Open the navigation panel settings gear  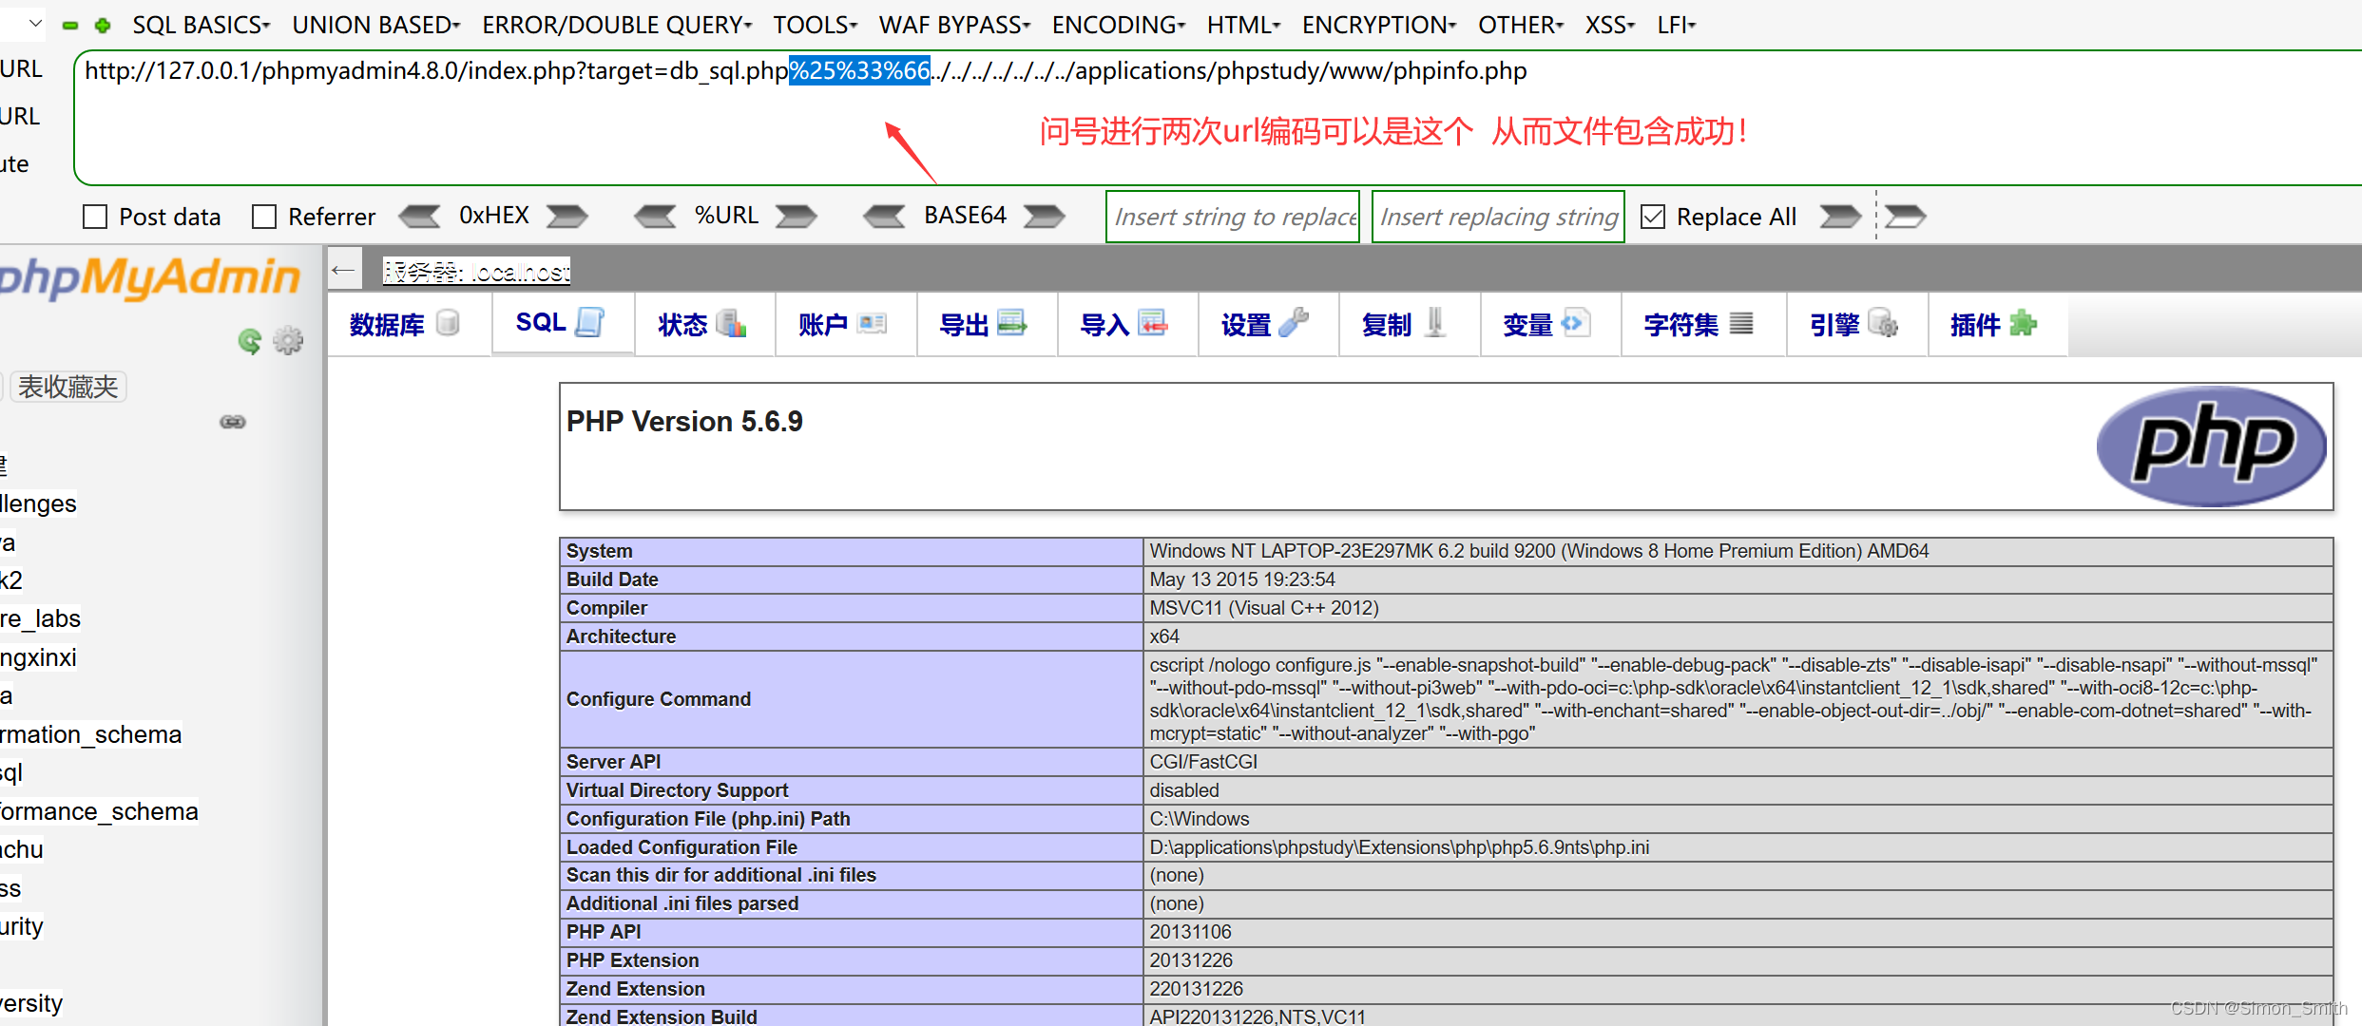(x=287, y=340)
